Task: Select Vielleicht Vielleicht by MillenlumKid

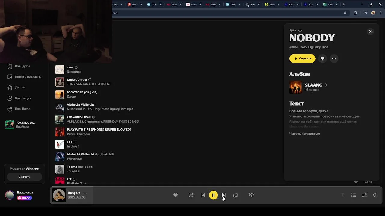Action: pyautogui.click(x=80, y=104)
